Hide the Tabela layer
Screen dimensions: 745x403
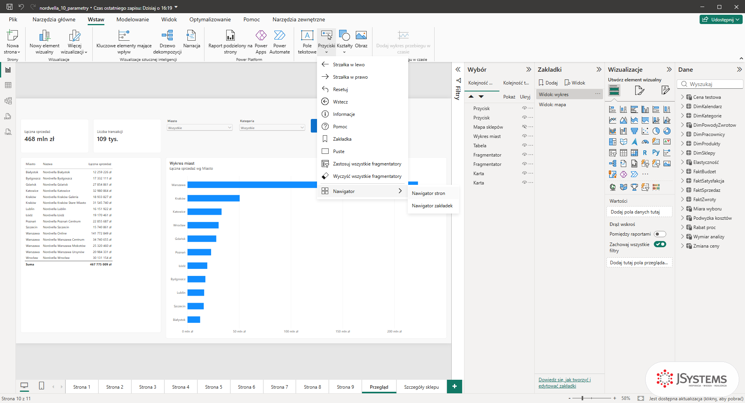pos(524,146)
